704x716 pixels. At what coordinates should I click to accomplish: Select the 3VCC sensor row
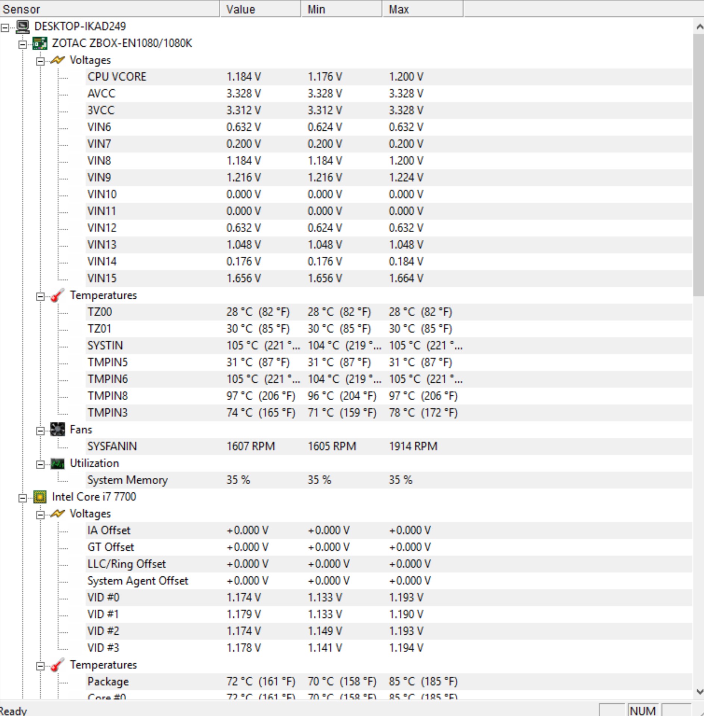pos(389,110)
